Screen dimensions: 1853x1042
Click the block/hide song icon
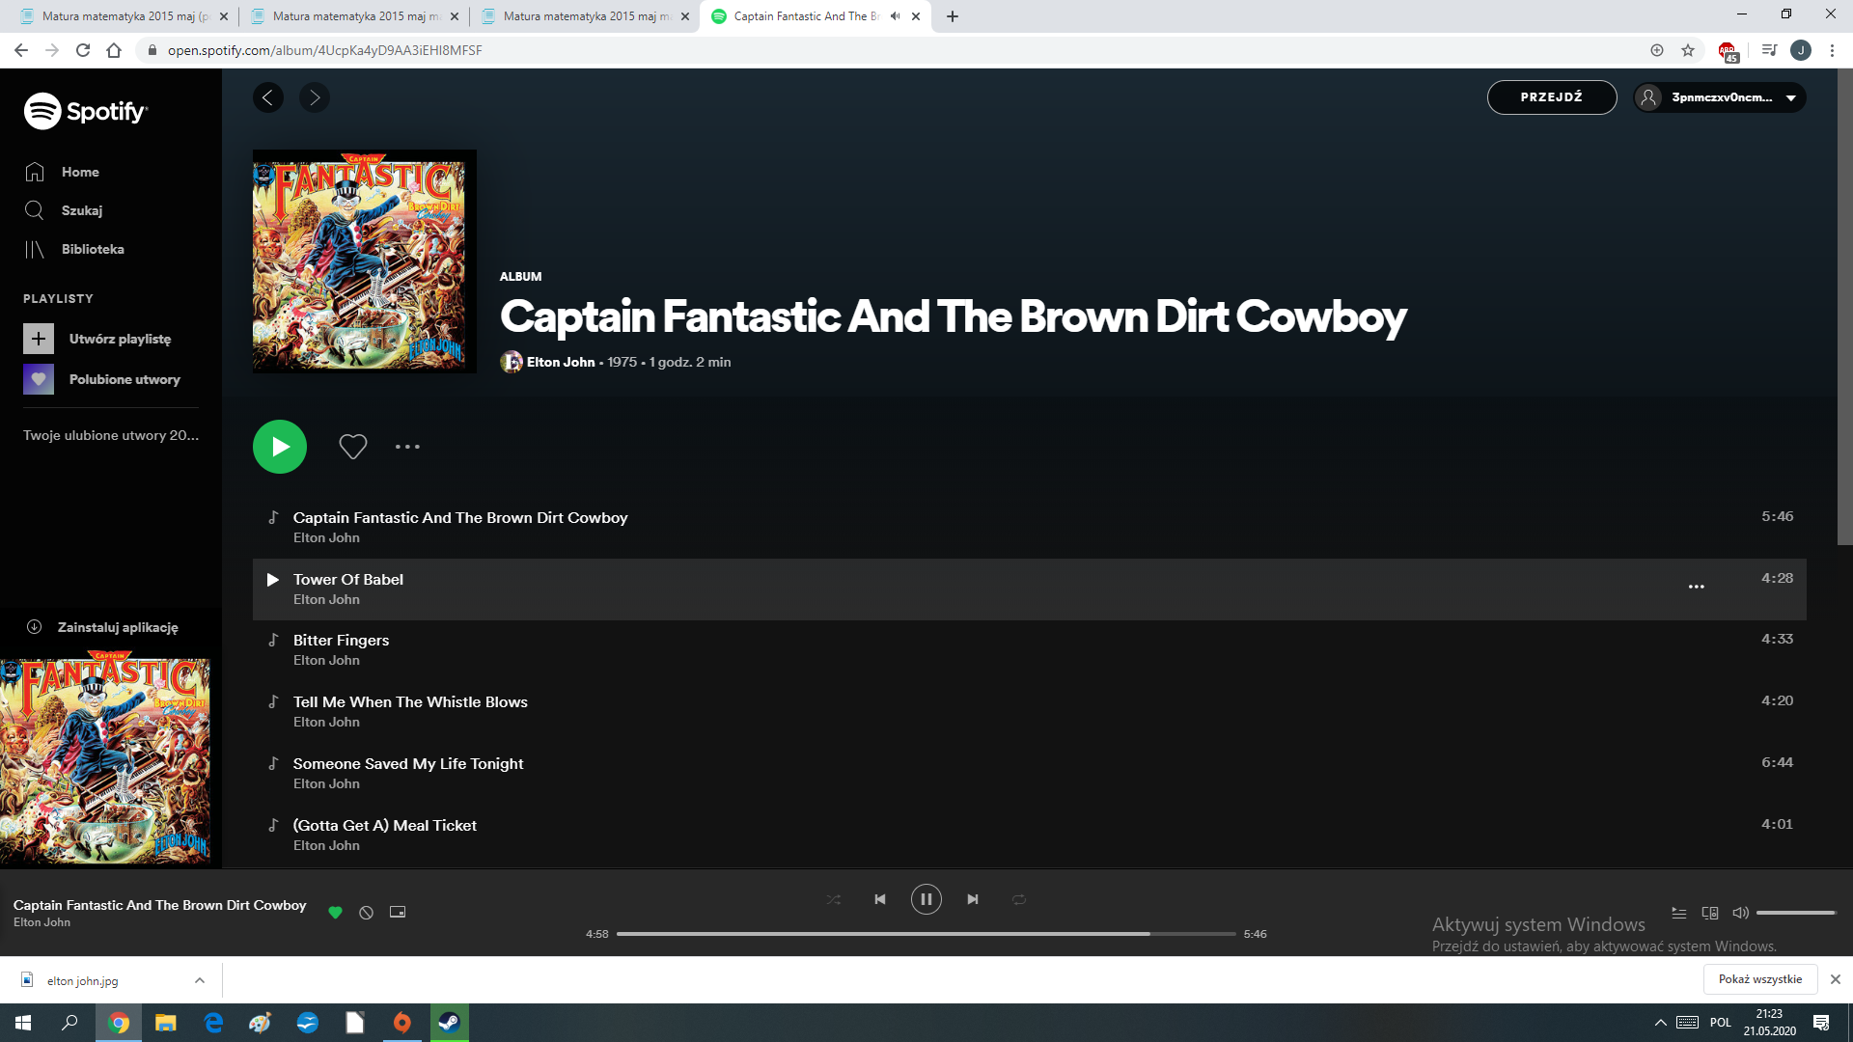367,912
